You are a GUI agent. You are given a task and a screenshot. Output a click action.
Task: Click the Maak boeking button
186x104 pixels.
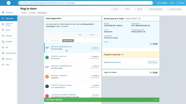pyautogui.click(x=153, y=62)
